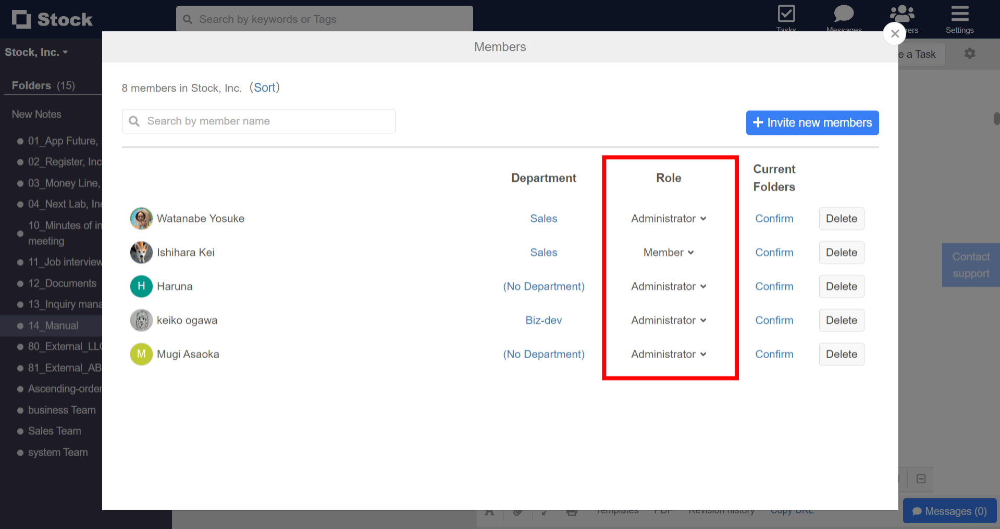
Task: Select the 14_Manual folder in sidebar
Action: pyautogui.click(x=53, y=325)
